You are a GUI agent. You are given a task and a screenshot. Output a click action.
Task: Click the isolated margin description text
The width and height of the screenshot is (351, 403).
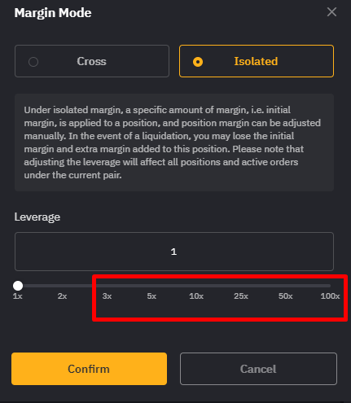pyautogui.click(x=173, y=142)
